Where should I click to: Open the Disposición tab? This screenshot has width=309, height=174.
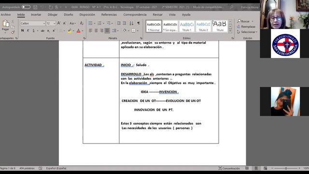click(x=87, y=14)
